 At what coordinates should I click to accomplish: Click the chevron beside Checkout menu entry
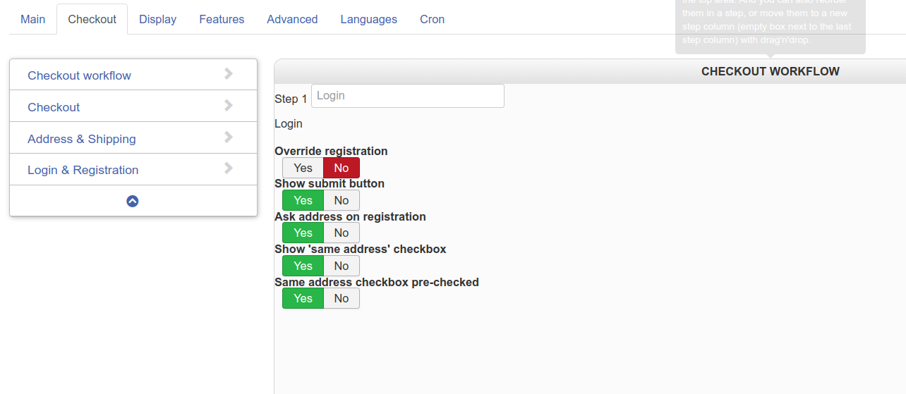(228, 106)
